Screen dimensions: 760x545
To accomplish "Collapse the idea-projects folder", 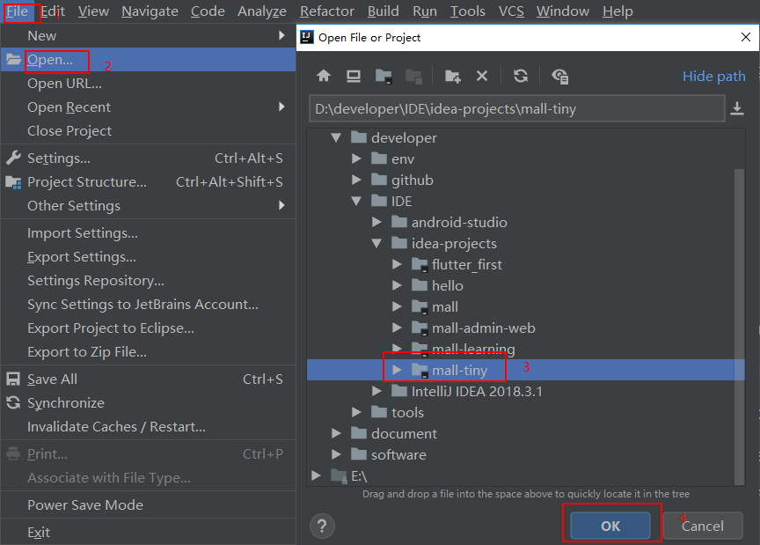I will [376, 244].
